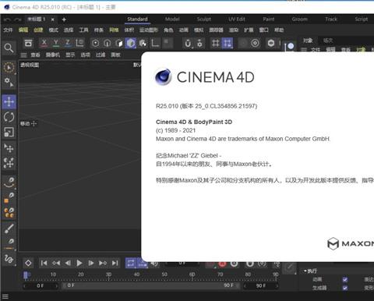Open the 文件 main menu
374x301 pixels.
coord(8,30)
